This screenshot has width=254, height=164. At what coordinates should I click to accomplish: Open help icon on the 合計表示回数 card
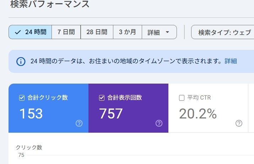(159, 123)
